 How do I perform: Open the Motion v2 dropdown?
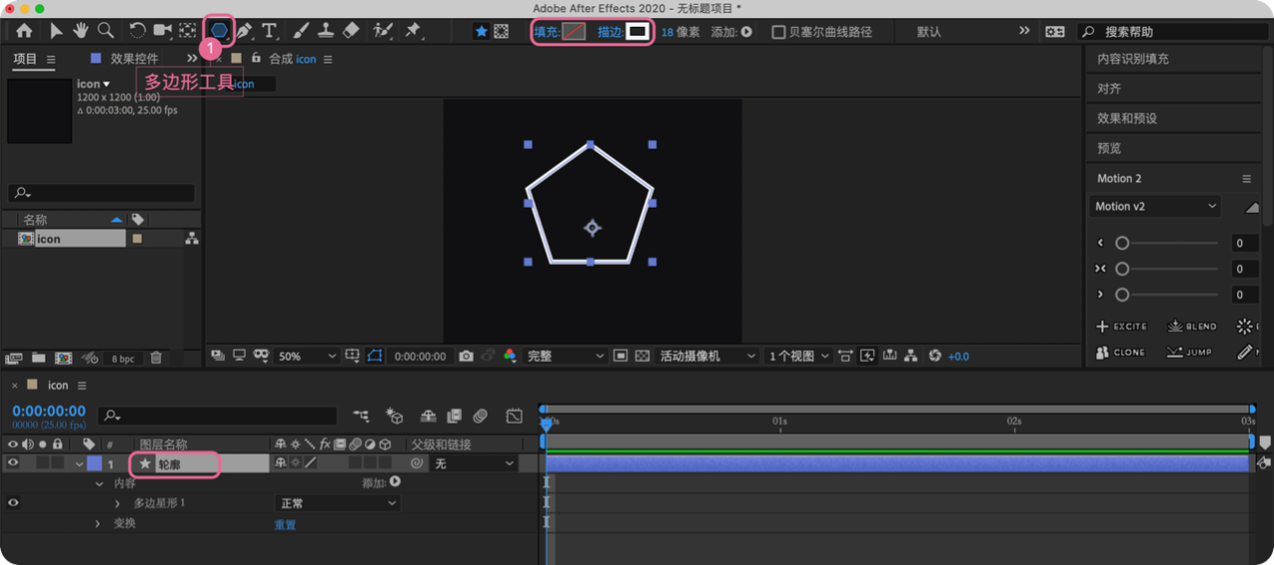tap(1156, 206)
